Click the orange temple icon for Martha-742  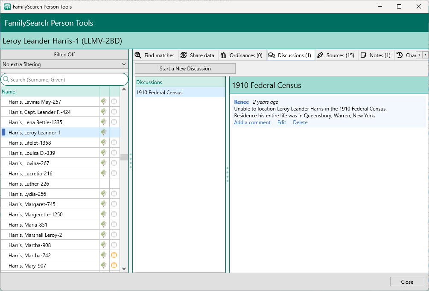point(114,255)
